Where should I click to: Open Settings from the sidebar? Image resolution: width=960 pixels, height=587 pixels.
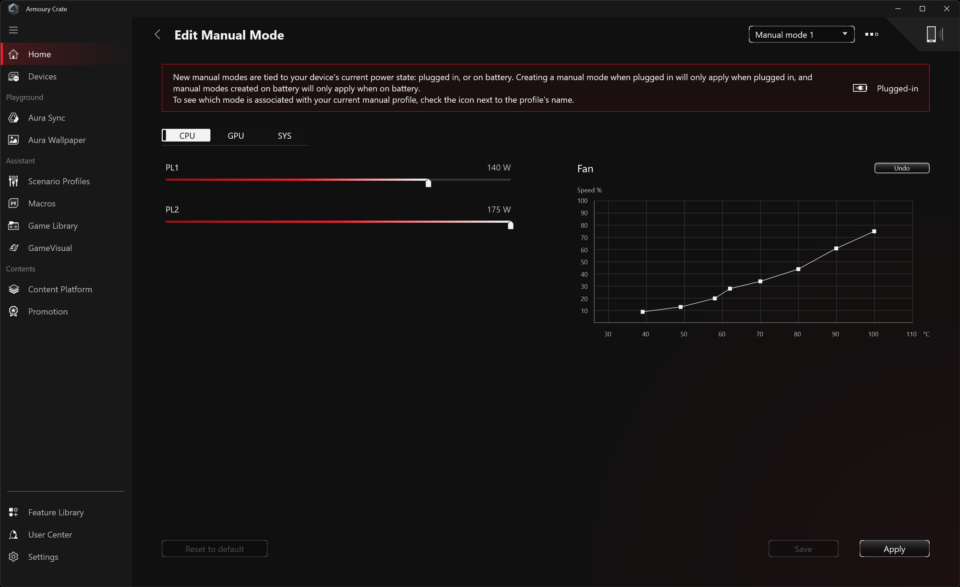point(43,557)
